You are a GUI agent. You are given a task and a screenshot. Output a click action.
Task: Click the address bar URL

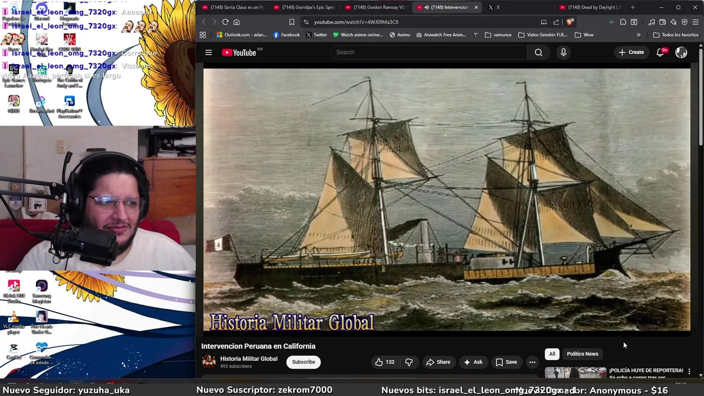(x=356, y=22)
